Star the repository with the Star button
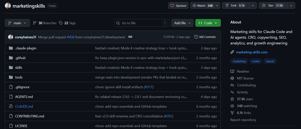This screenshot has width=301, height=129. pyautogui.click(x=273, y=6)
